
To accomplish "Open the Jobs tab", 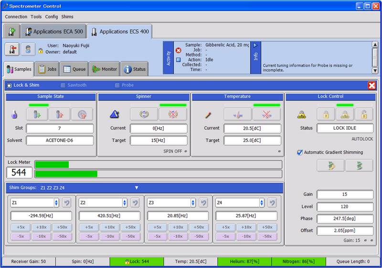I will click(47, 69).
